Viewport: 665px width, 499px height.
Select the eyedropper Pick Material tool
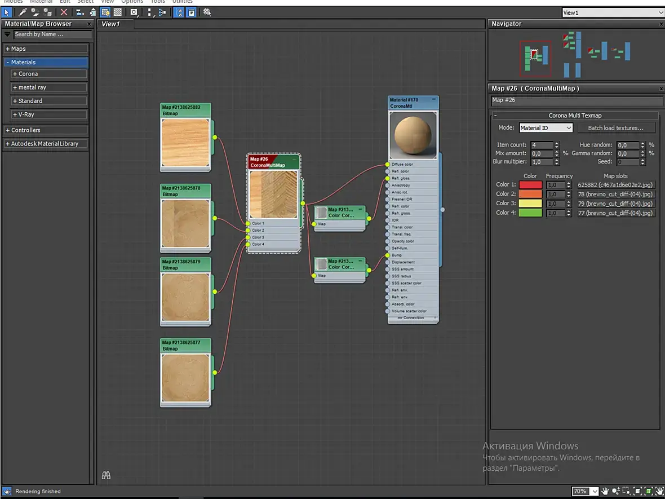23,12
